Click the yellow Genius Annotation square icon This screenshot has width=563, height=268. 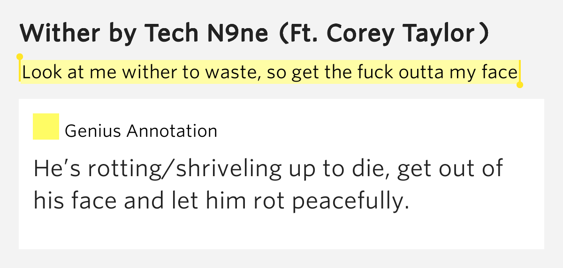(46, 127)
